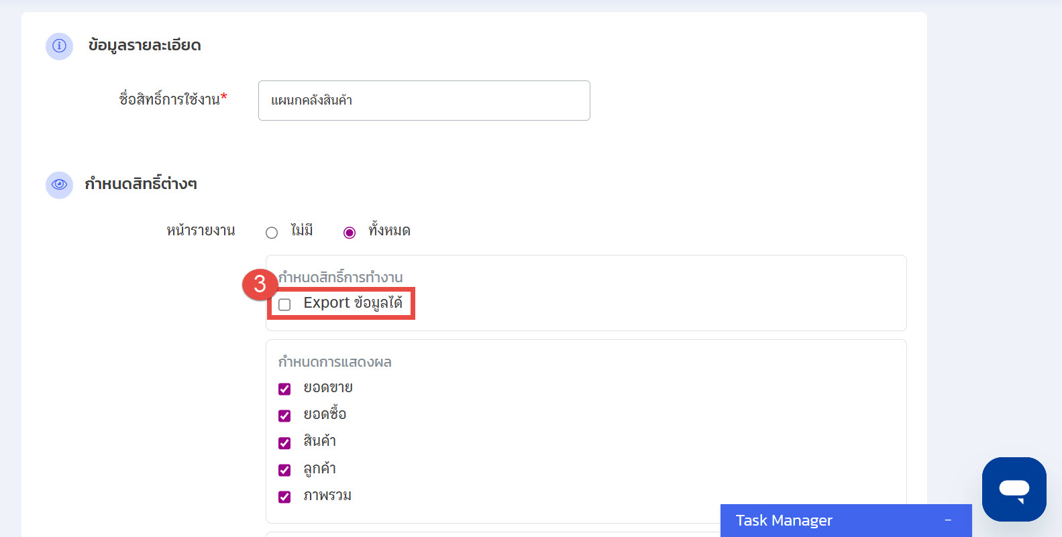The height and width of the screenshot is (537, 1062).
Task: Toggle the สินค้า checkbox
Action: point(284,442)
